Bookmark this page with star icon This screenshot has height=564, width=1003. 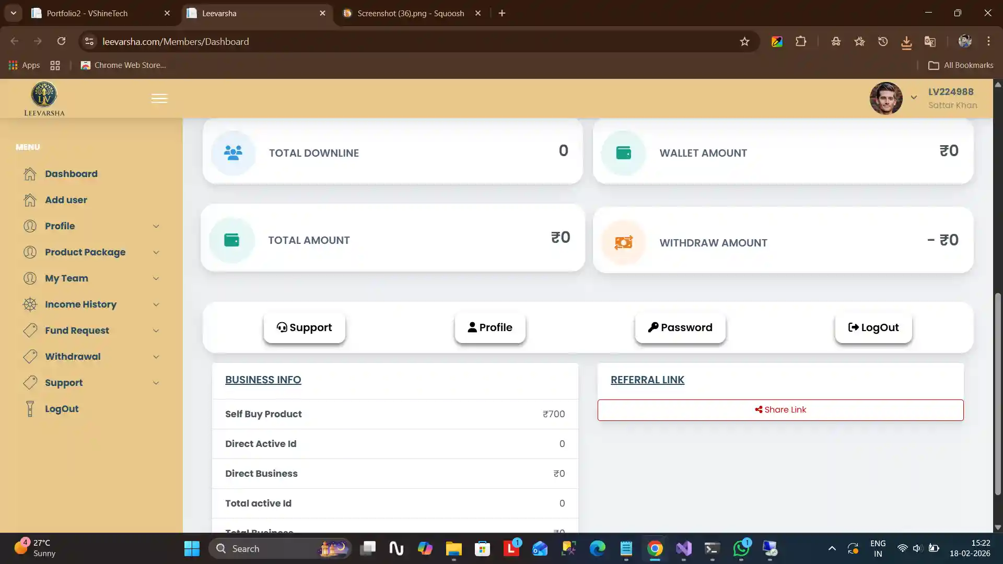click(744, 42)
